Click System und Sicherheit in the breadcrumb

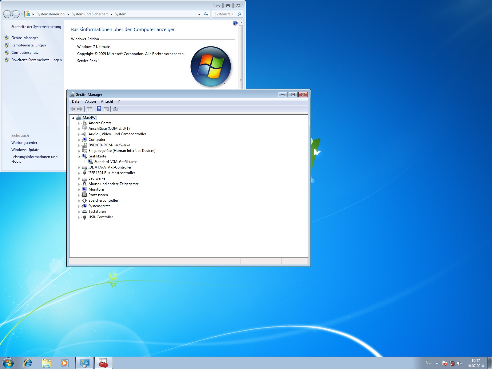click(89, 14)
